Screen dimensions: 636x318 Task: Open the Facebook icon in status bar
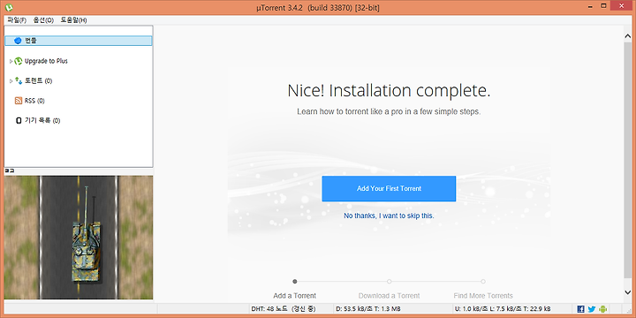point(581,309)
